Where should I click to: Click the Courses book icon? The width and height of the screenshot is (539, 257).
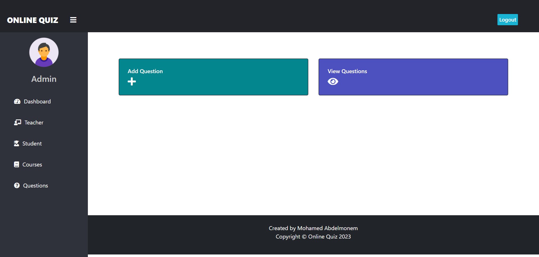pos(17,165)
